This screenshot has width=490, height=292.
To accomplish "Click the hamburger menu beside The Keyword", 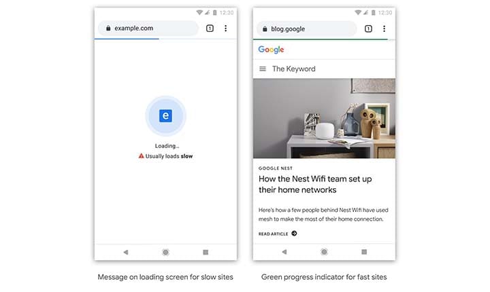I will 263,69.
